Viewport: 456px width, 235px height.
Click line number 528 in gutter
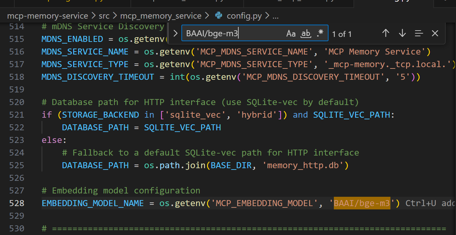point(16,203)
